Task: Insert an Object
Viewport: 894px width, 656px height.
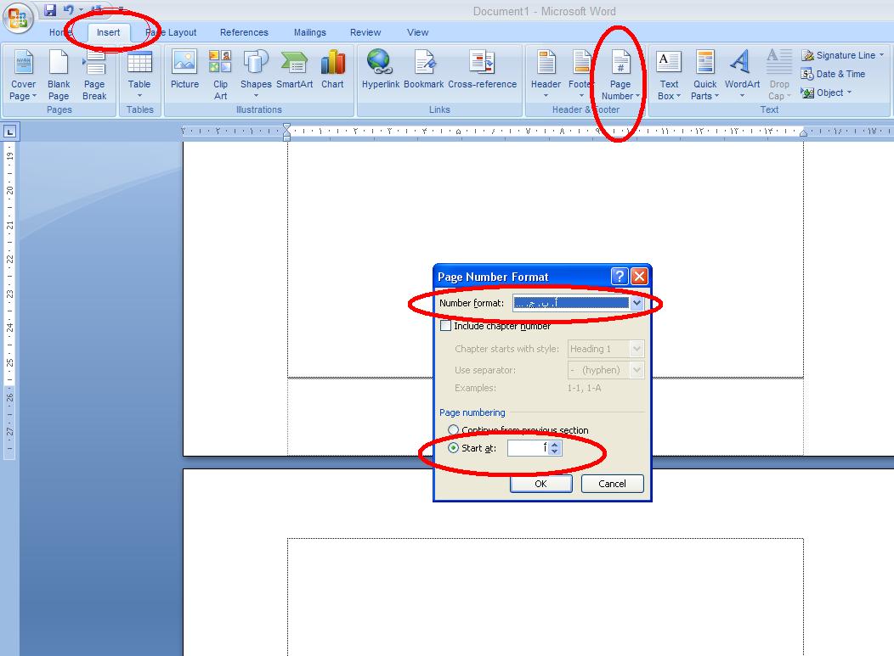Action: click(822, 93)
